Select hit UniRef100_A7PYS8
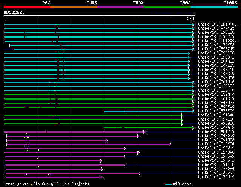241x187 pixels. tap(216, 45)
